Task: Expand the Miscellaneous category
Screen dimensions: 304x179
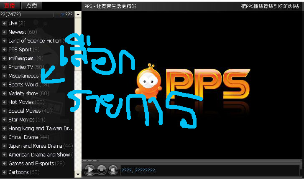Action: coord(4,76)
